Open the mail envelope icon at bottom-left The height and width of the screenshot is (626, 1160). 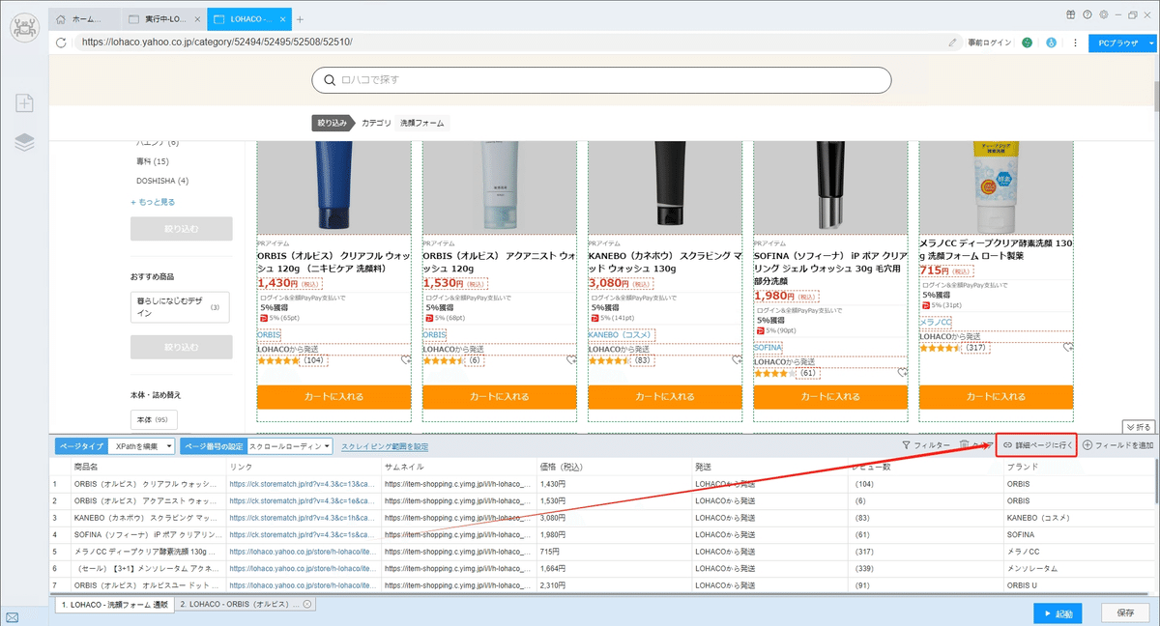pos(12,616)
